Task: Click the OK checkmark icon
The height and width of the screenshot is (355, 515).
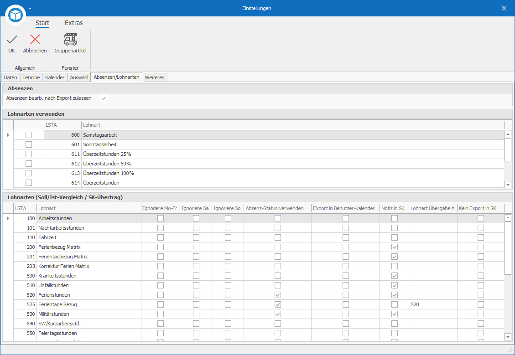Action: pos(12,40)
